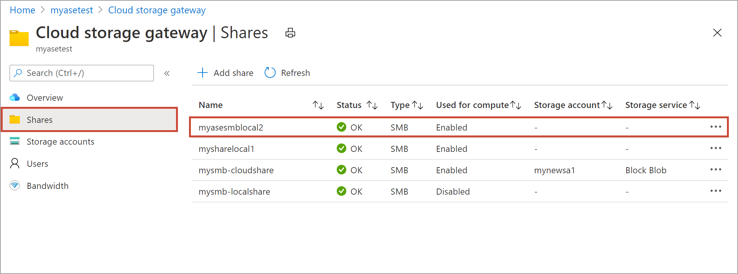The height and width of the screenshot is (274, 738).
Task: Click Disabled compute value for mysmb-localshare
Action: coord(453,192)
